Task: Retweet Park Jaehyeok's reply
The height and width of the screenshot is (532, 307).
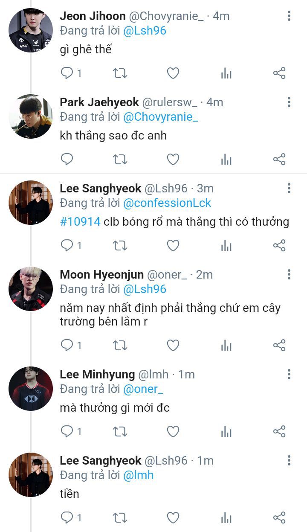Action: point(120,160)
